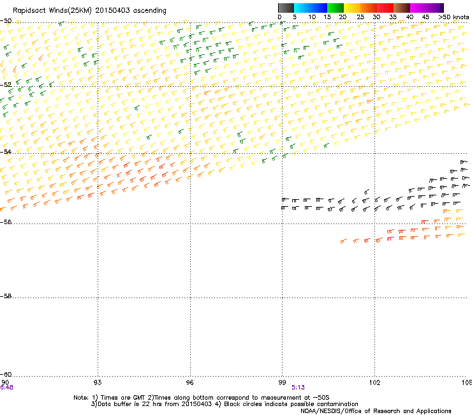Click the Rapidscat Winds title text
This screenshot has width=472, height=415.
89,10
